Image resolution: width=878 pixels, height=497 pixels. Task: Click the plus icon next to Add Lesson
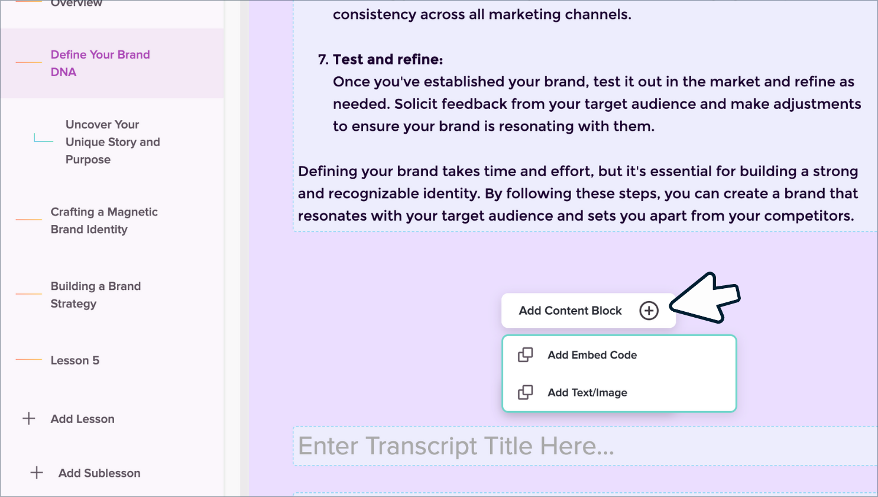[x=29, y=419]
